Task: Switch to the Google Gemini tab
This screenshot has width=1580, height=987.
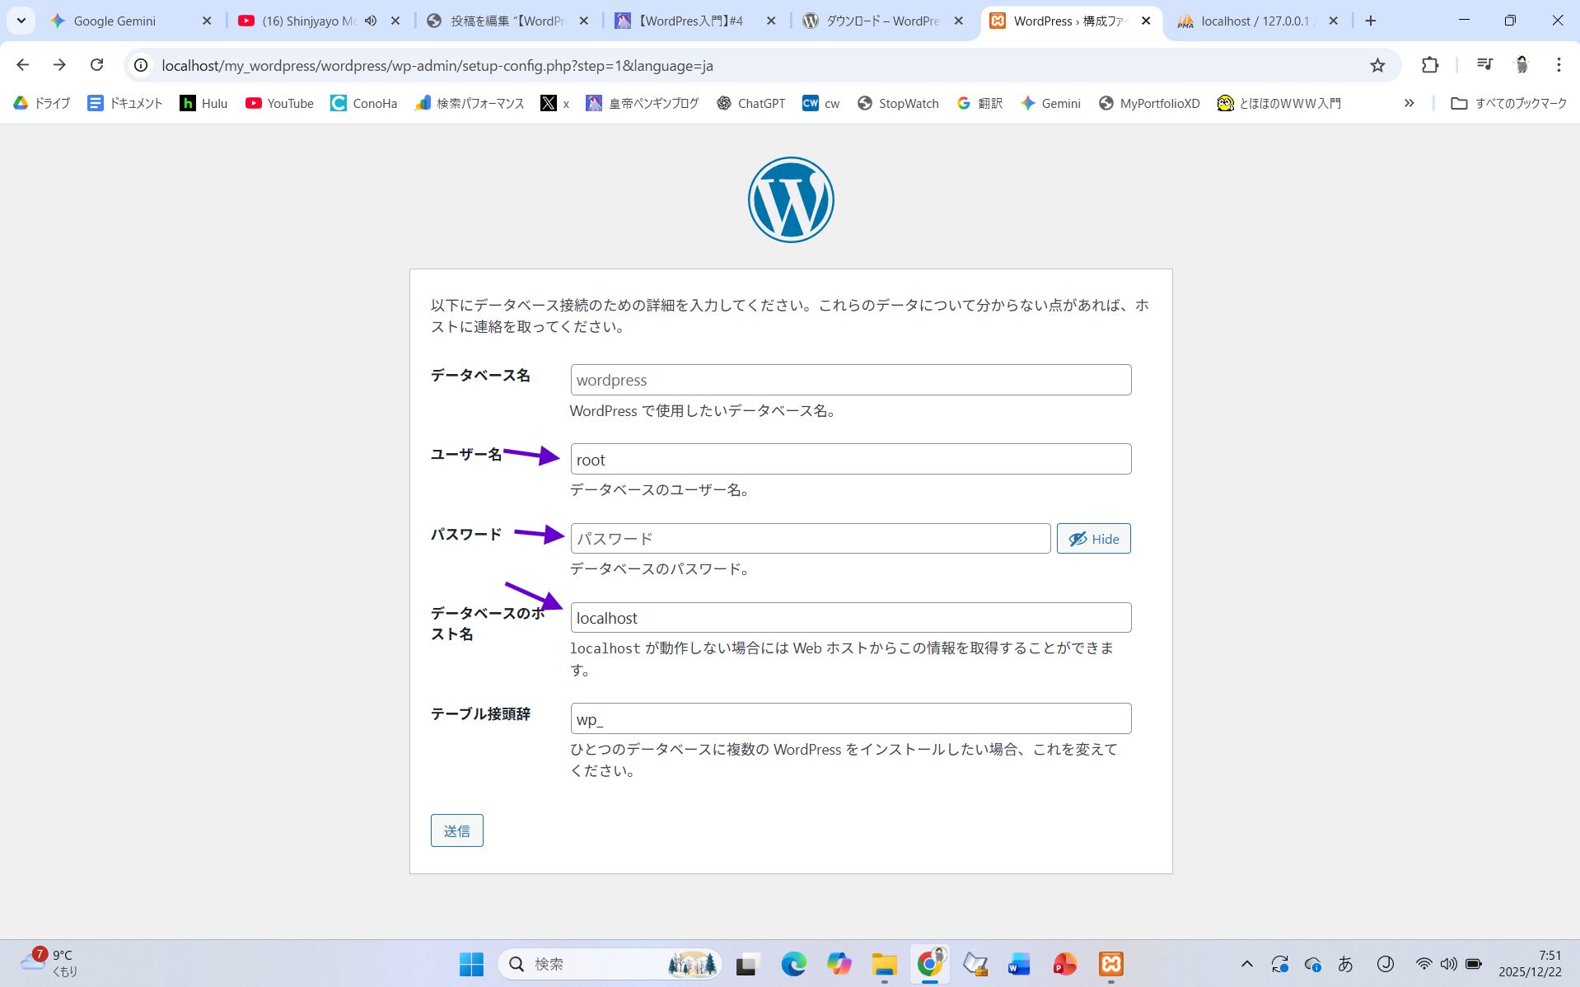Action: coord(115,21)
